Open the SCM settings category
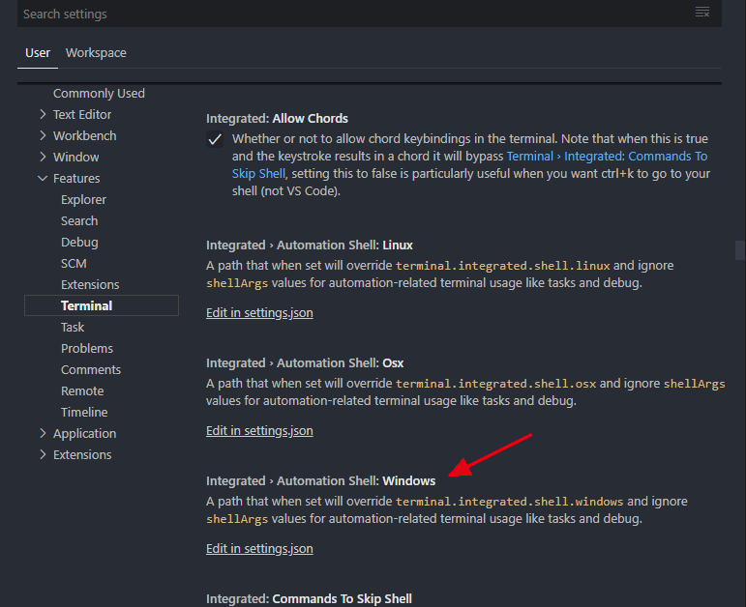Image resolution: width=746 pixels, height=607 pixels. 74,263
